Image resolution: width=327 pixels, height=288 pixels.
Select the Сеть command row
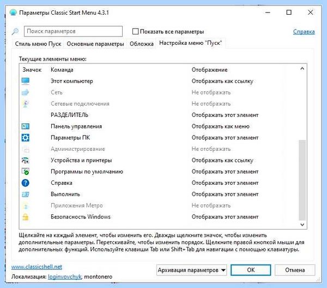click(x=57, y=92)
